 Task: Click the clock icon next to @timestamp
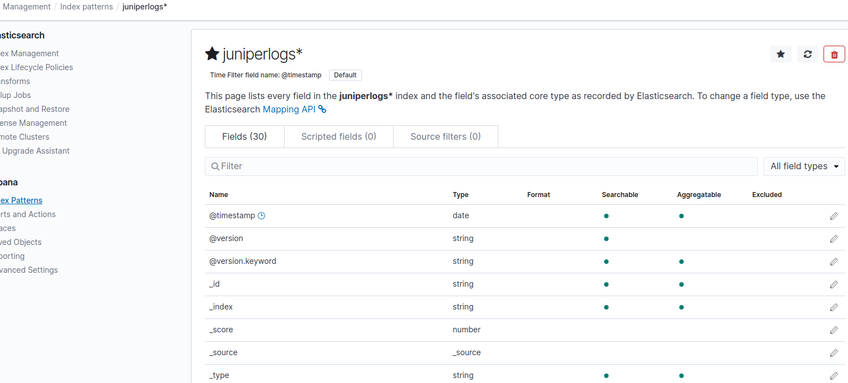(262, 215)
